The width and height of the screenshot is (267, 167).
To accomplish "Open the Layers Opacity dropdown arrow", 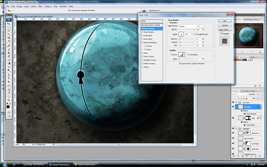I will point(263,94).
